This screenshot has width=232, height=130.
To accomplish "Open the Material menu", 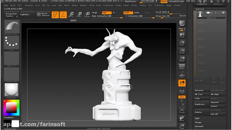I will (x=83, y=5).
